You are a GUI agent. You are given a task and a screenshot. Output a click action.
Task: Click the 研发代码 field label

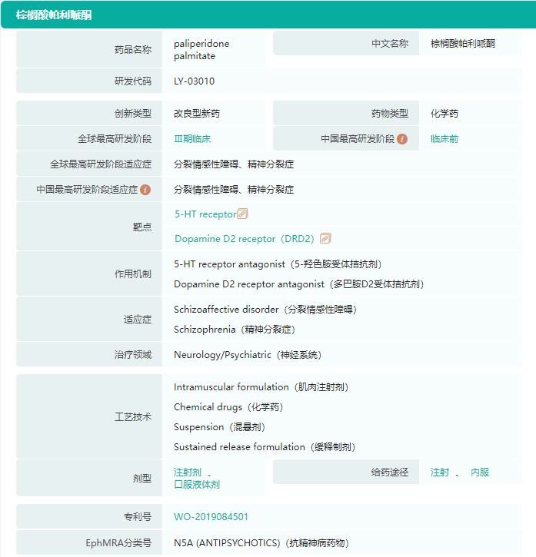(x=133, y=81)
